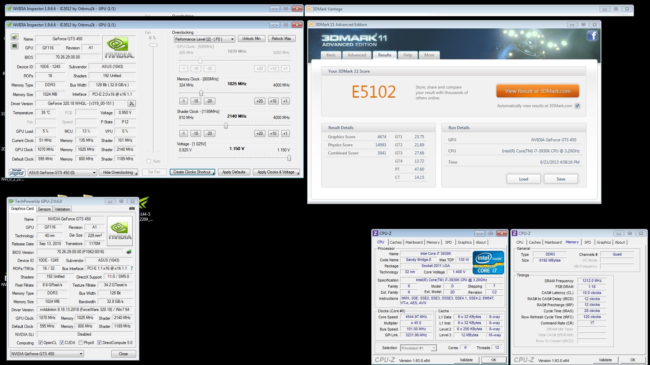Switch to the More tab in 3DMark 11
This screenshot has width=650, height=365.
(x=429, y=55)
